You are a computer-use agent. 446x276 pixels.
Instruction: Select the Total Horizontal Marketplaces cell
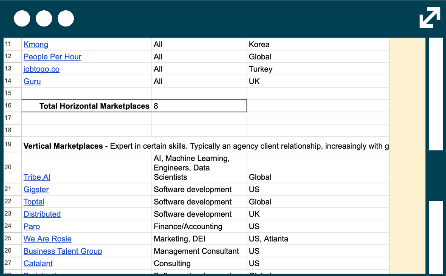pos(87,106)
